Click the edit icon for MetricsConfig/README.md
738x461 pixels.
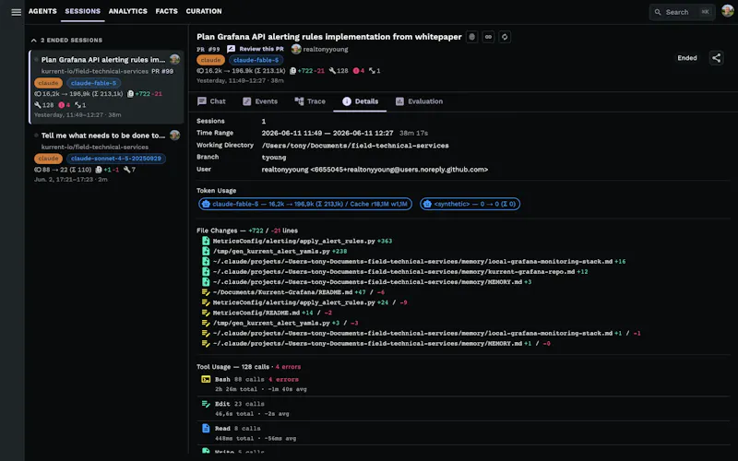(206, 313)
